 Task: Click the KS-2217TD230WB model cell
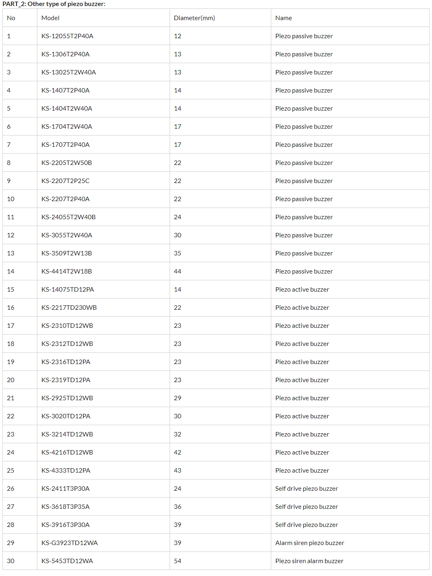[69, 308]
